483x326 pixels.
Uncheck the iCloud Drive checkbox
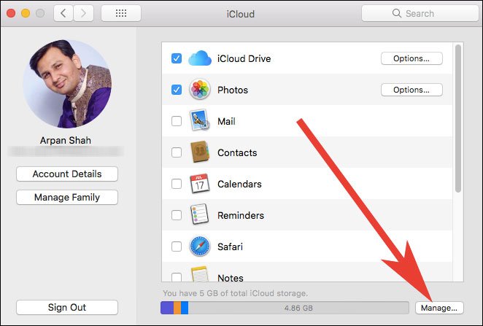(177, 58)
